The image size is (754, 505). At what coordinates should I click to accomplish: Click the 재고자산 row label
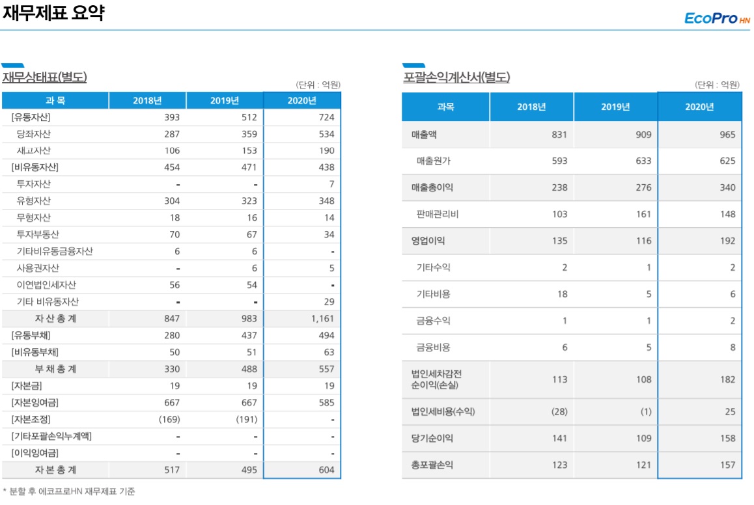[34, 151]
